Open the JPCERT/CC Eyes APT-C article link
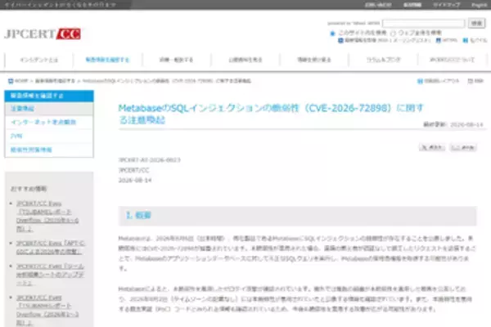 point(51,247)
